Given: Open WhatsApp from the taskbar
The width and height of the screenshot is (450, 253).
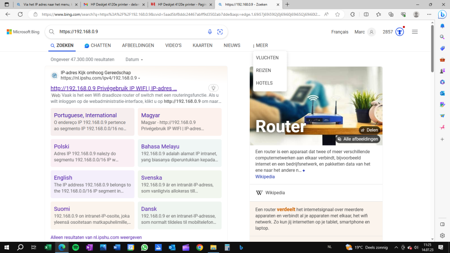Looking at the screenshot, I should (x=144, y=247).
